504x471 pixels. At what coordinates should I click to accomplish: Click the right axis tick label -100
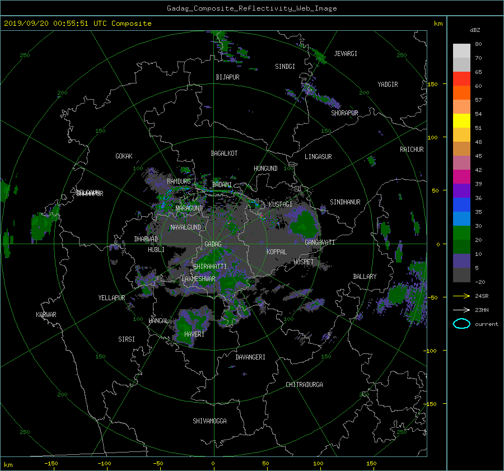[431, 351]
